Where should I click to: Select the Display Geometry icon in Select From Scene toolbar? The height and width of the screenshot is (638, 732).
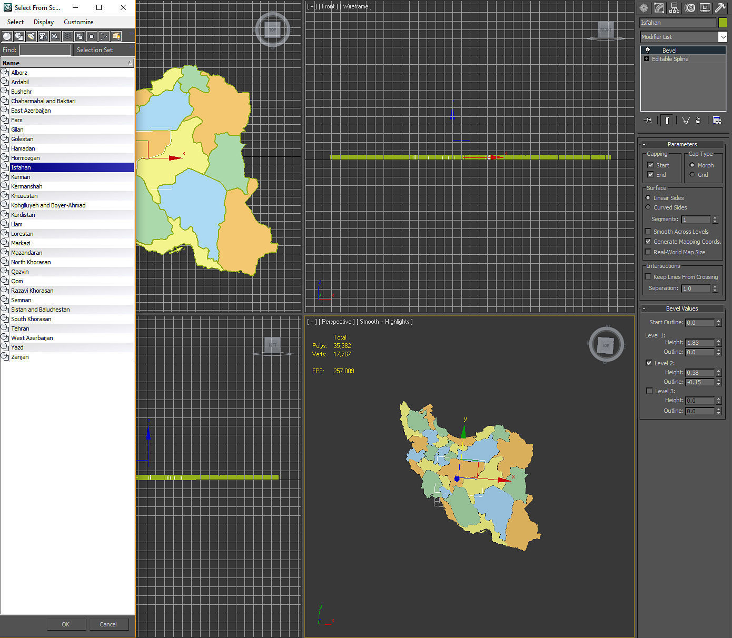coord(7,36)
